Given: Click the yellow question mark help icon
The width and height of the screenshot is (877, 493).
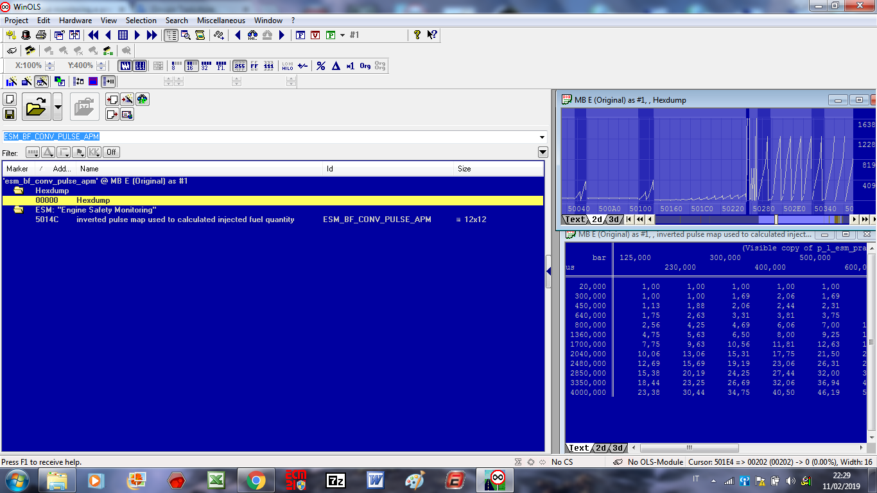Looking at the screenshot, I should pyautogui.click(x=417, y=35).
